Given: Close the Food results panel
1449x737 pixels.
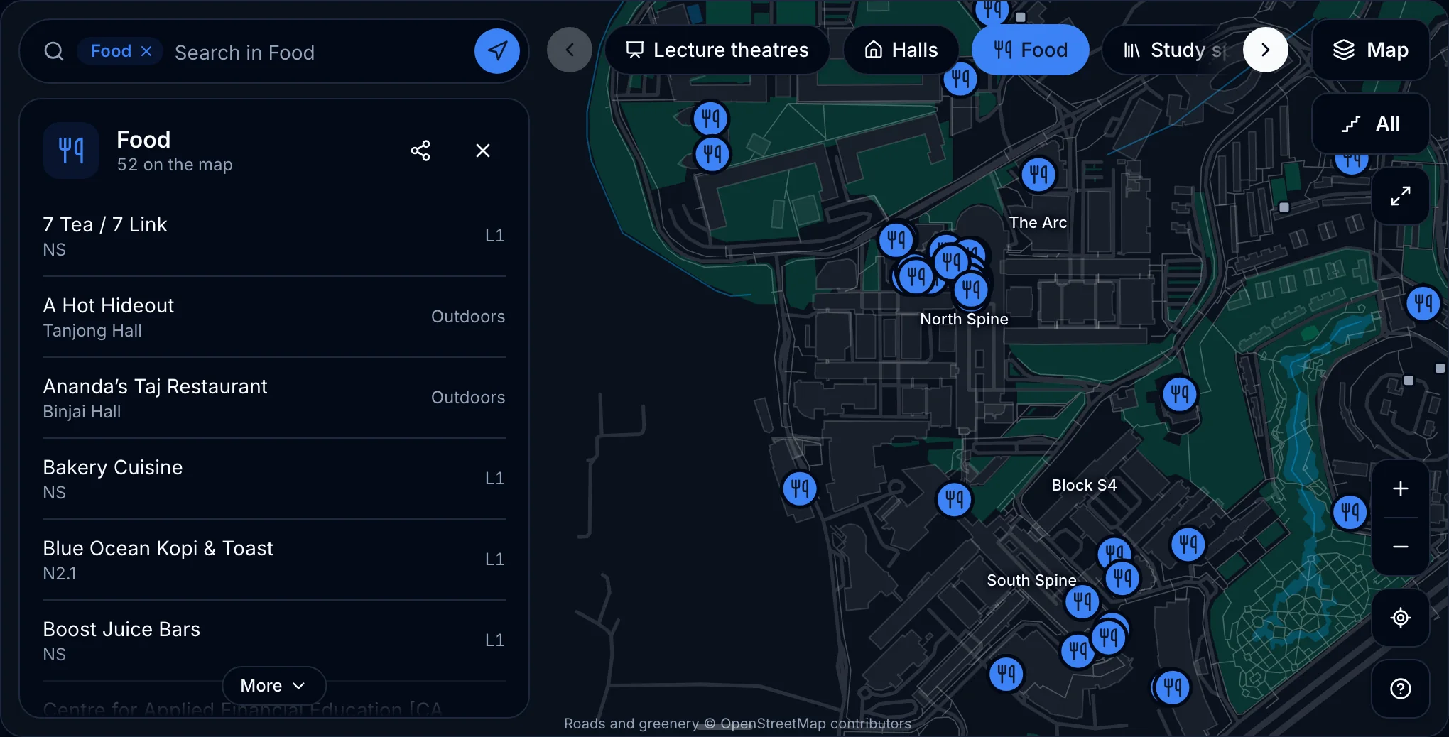Looking at the screenshot, I should coord(483,151).
